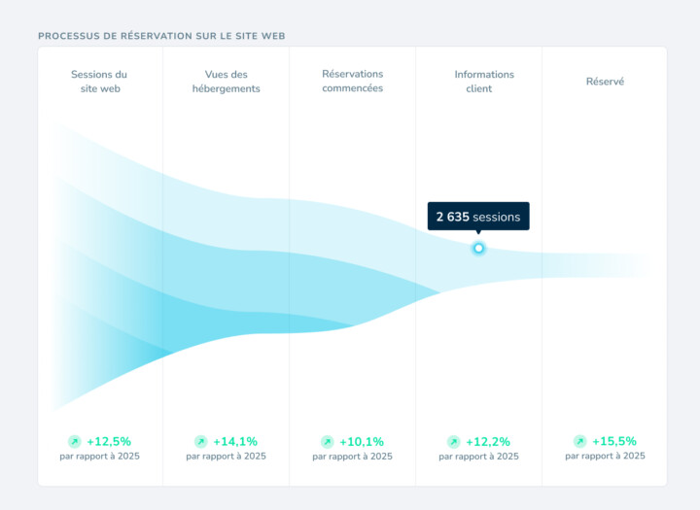Click the green arrow icon beside +12,5%
Screen dimensions: 700x510
coord(75,442)
